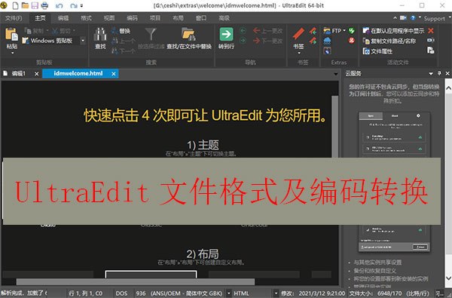Open the document tab list dropdown

[x=335, y=74]
